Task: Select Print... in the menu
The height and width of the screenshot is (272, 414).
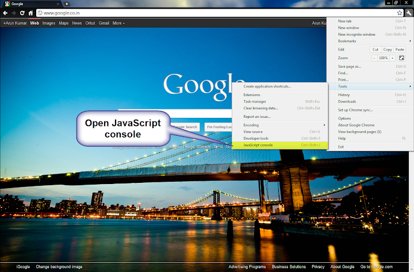Action: 370,80
